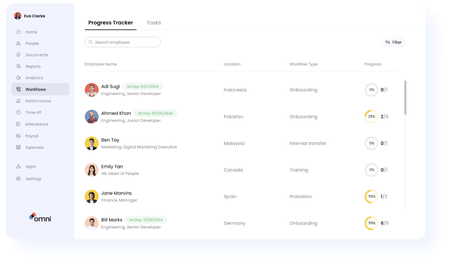Click Adi Sugi's profile avatar
The width and height of the screenshot is (457, 261).
point(92,90)
